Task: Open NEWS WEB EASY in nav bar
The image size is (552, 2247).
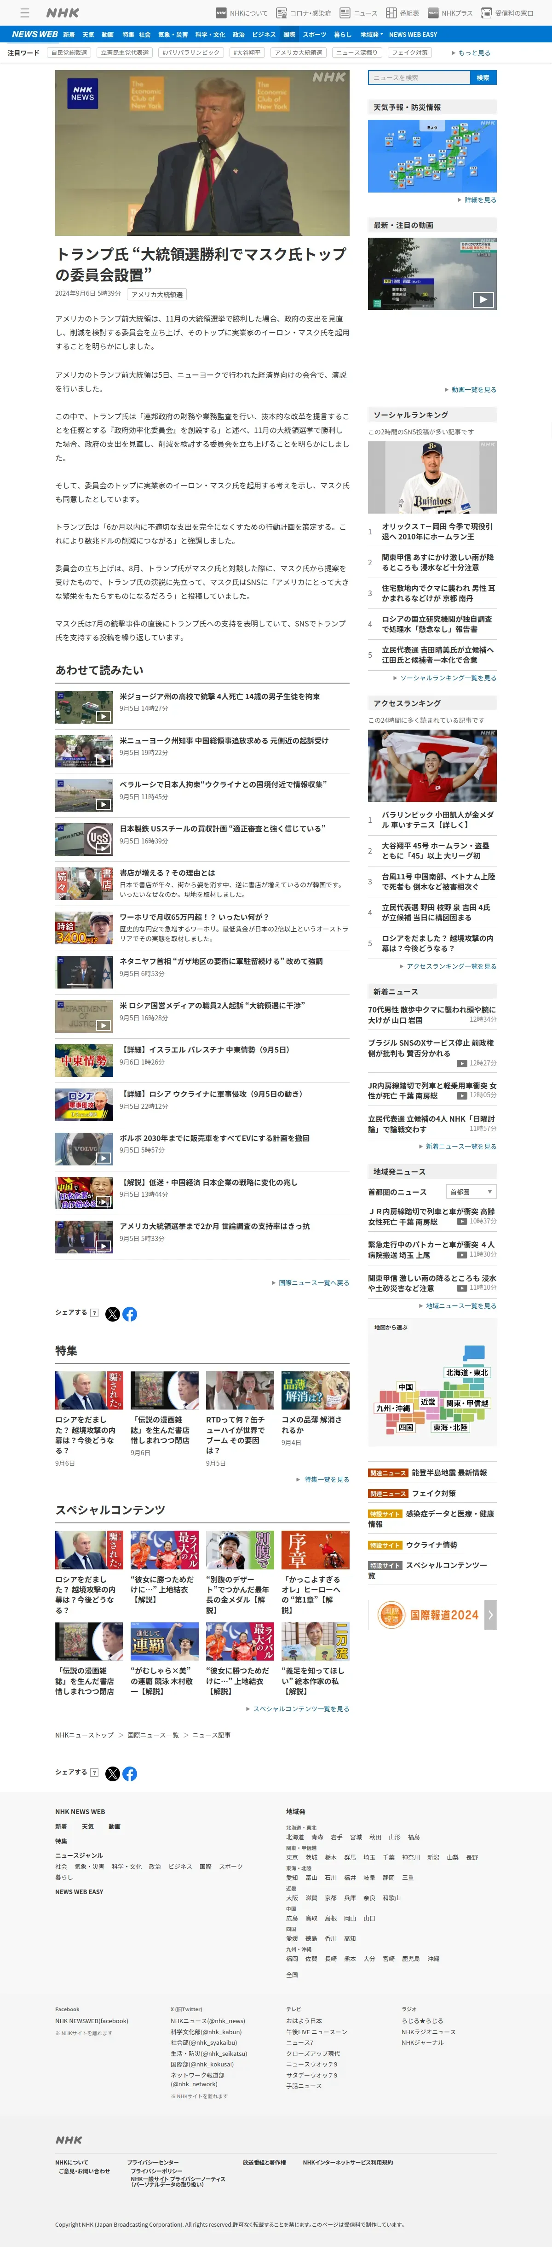Action: (x=413, y=34)
